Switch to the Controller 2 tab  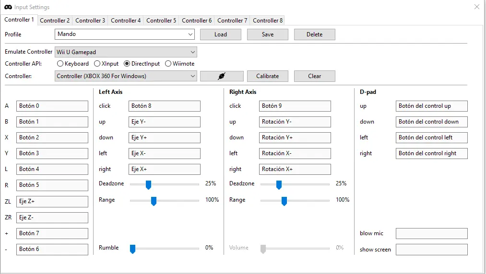point(55,21)
